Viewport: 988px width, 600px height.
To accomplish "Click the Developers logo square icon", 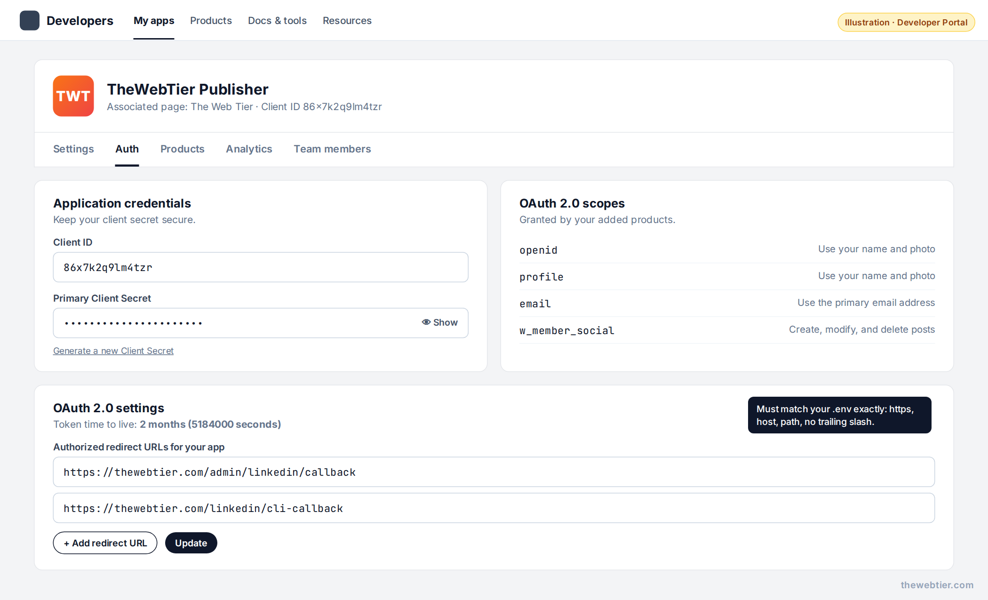I will (30, 21).
